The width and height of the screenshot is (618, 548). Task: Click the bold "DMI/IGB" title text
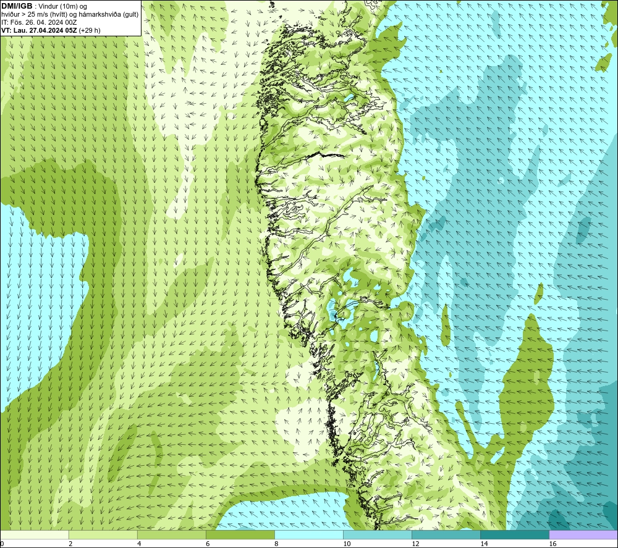click(17, 6)
